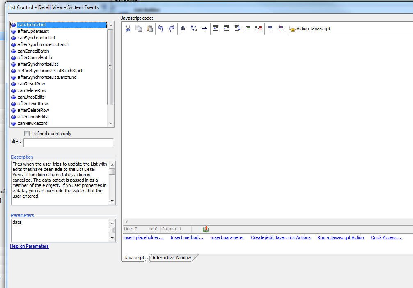Click the Copy icon in toolbar

(139, 28)
